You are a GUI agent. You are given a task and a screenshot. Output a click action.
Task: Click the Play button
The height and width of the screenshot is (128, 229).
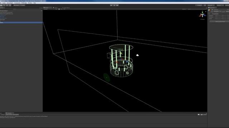pos(111,5)
